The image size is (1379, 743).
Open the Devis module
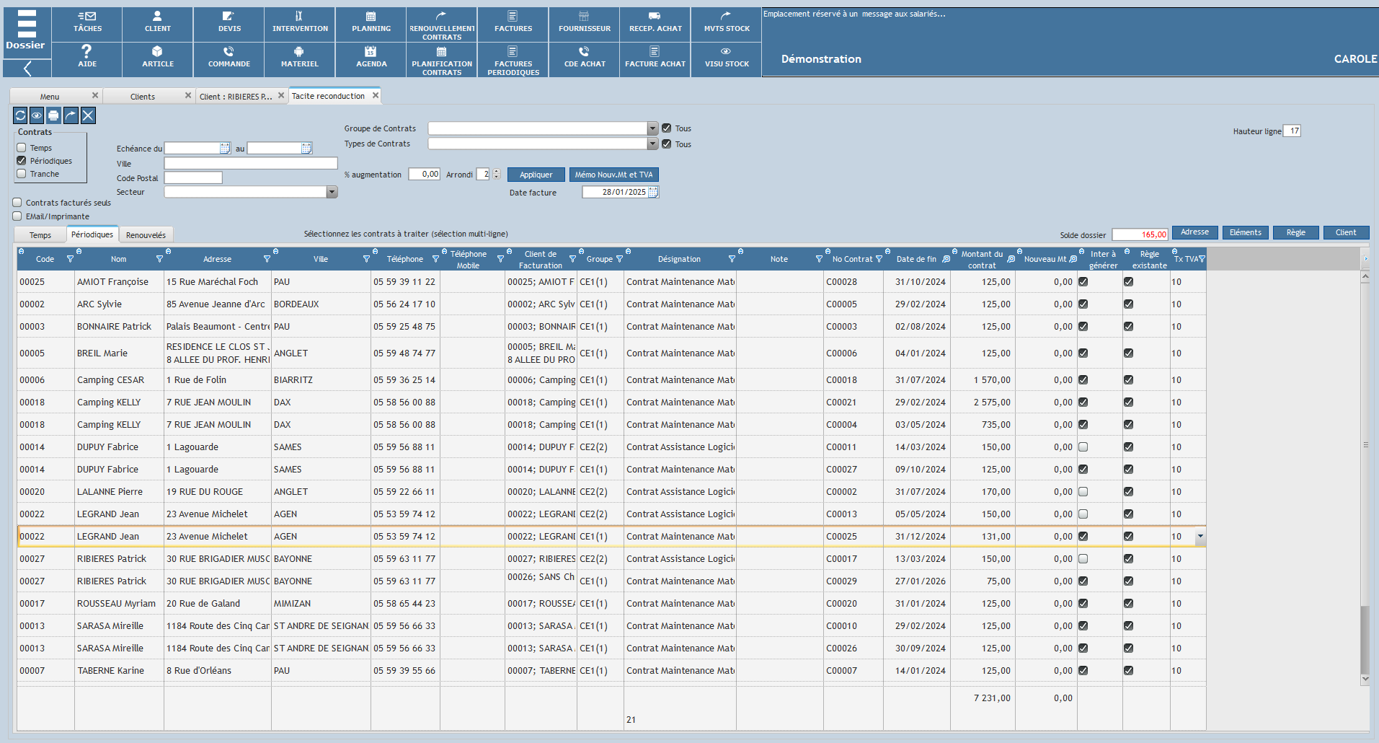[229, 25]
